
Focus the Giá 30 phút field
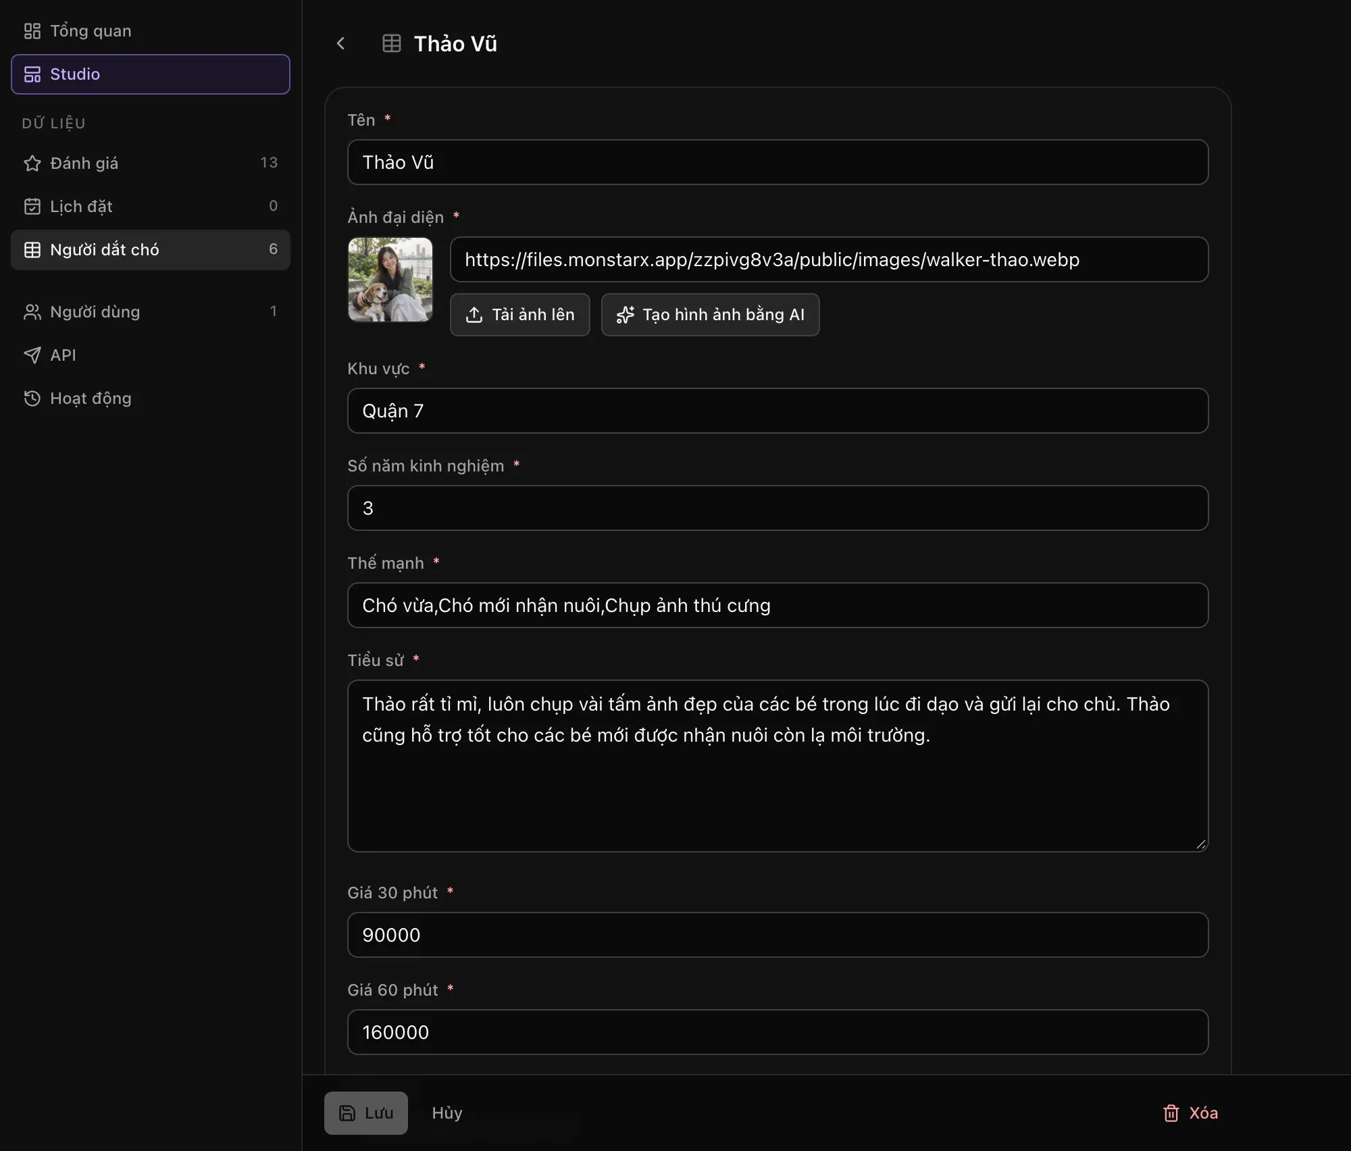coord(778,935)
